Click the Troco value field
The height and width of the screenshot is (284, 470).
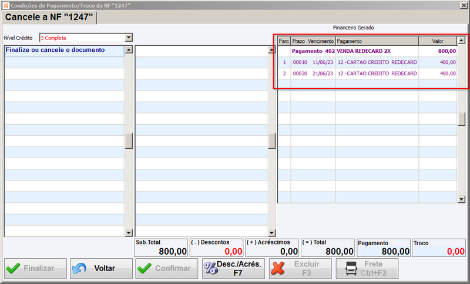click(439, 248)
